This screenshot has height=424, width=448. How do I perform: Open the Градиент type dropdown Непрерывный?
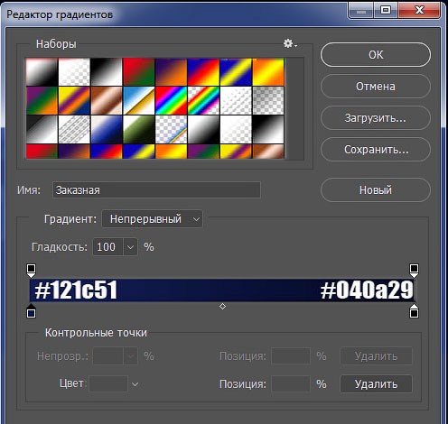pos(153,219)
